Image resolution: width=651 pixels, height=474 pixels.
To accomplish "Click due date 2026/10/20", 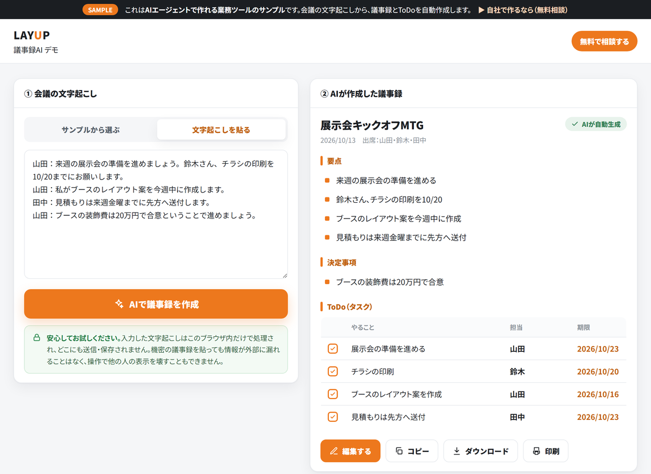I will [x=598, y=372].
